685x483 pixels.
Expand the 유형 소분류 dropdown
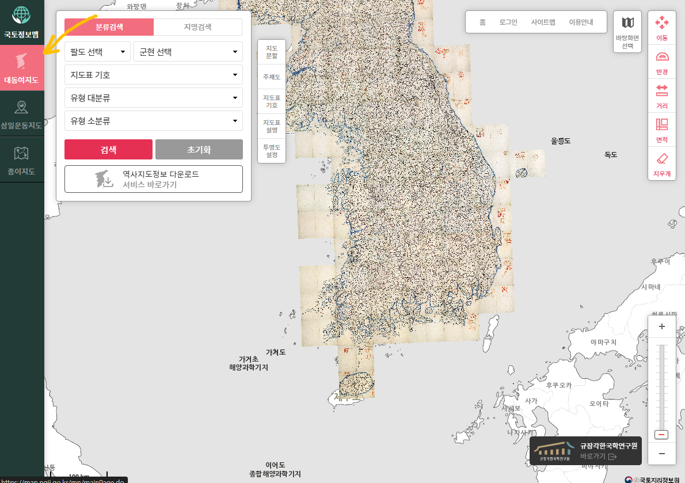pos(153,121)
